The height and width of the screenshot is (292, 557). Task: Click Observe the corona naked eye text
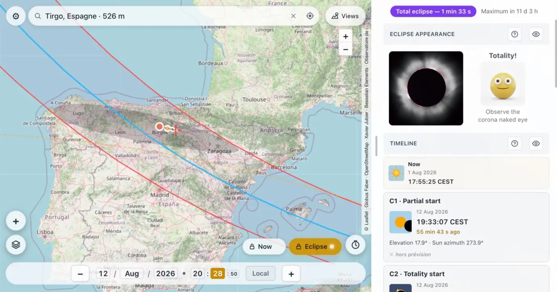point(503,116)
